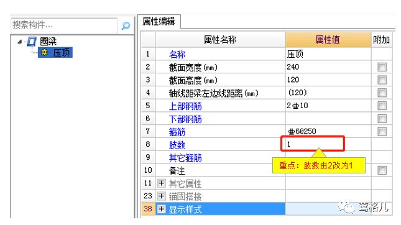Screen dimensions: 401x225
Task: Tick the 附加 checkbox for 箍筋
Action: (382, 132)
